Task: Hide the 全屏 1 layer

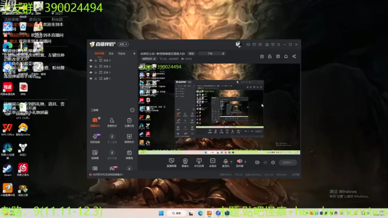Action: click(91, 78)
